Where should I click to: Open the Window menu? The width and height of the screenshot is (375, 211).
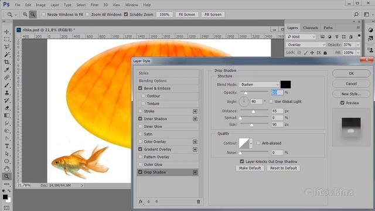131,5
